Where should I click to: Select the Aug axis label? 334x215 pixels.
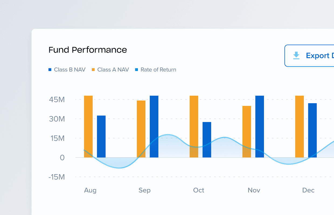click(x=90, y=190)
